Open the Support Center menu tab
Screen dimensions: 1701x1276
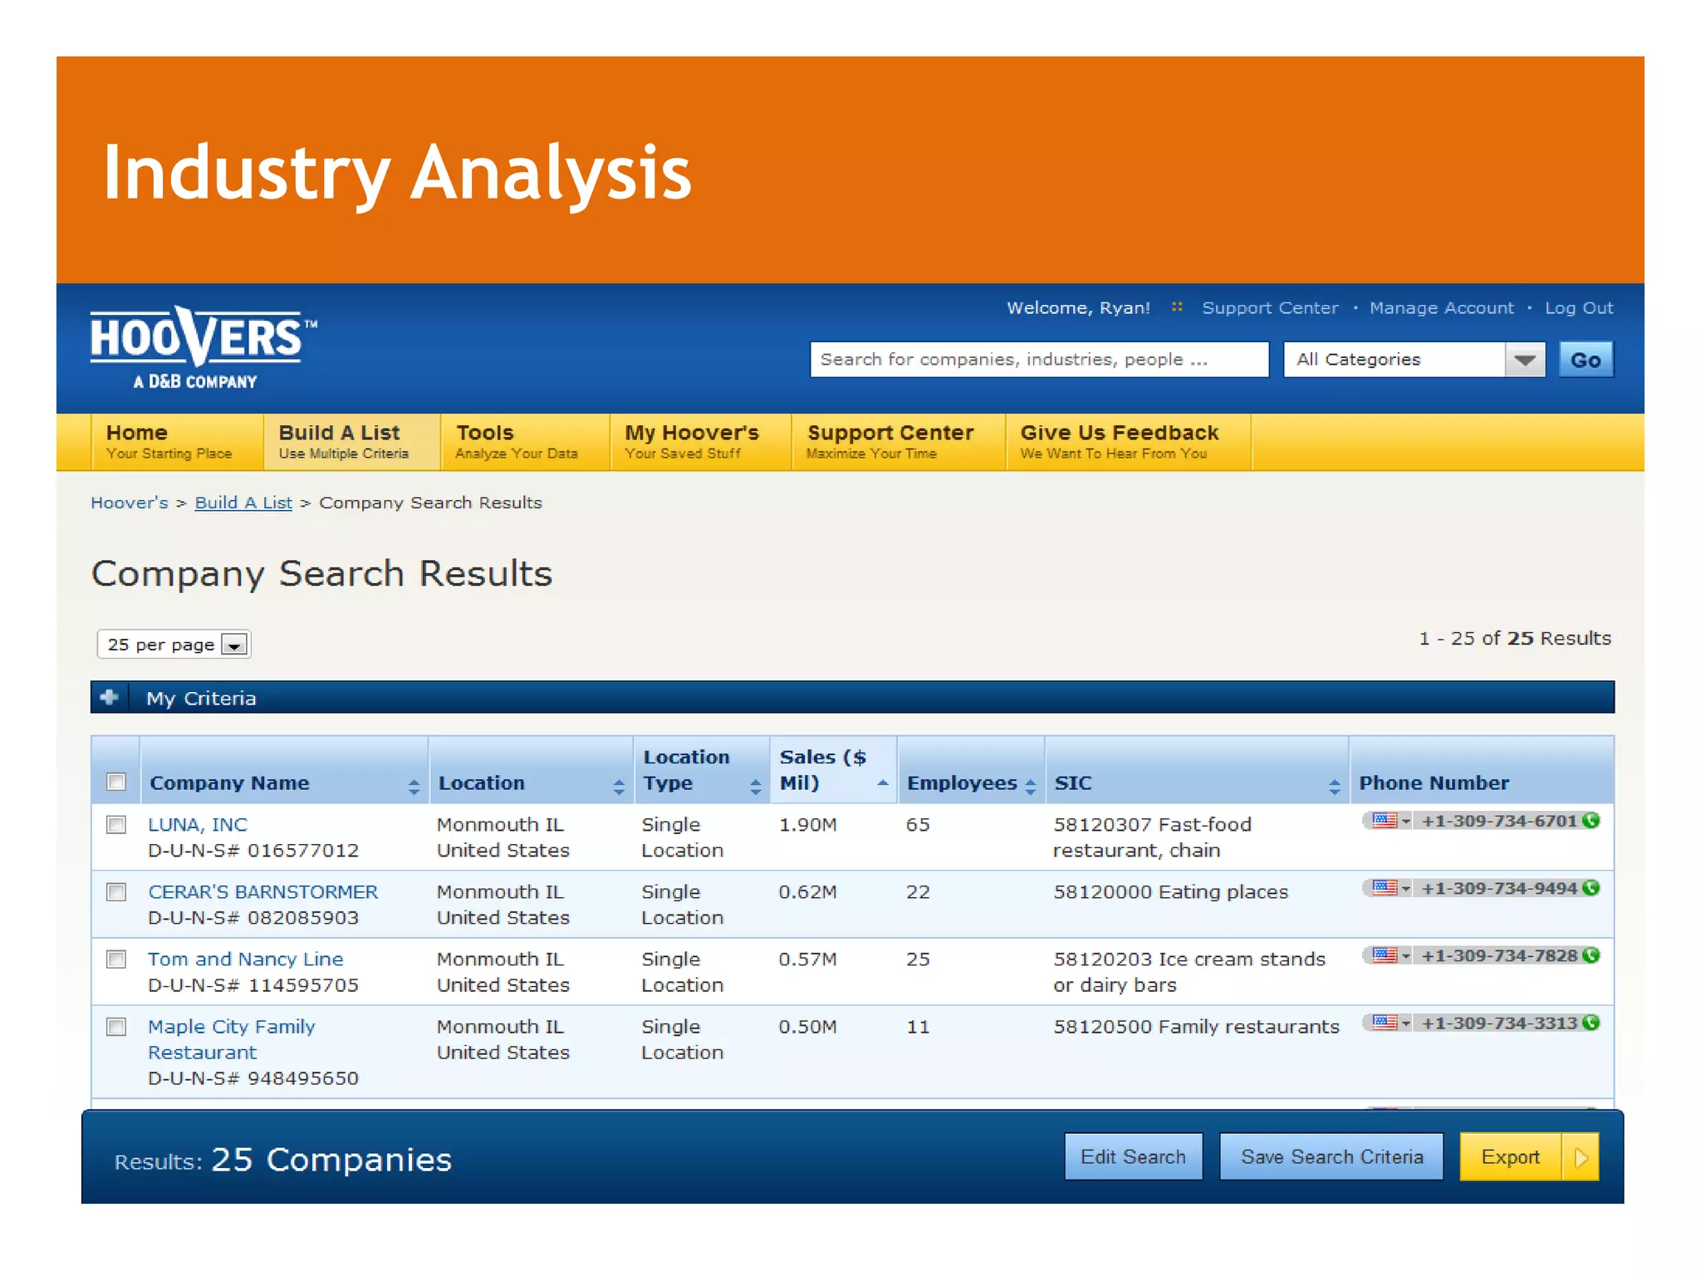pos(899,442)
